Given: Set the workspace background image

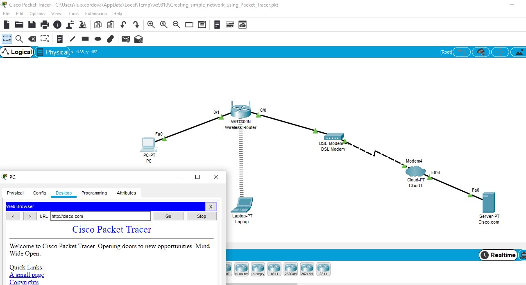Looking at the screenshot, I should click(519, 52).
